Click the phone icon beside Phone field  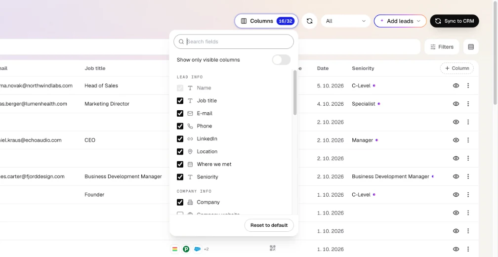(190, 126)
